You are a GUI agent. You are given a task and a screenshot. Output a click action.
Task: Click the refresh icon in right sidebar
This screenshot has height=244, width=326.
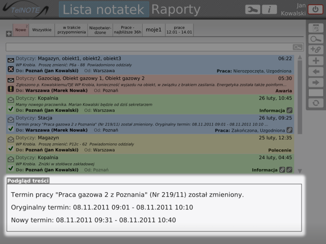point(316,103)
